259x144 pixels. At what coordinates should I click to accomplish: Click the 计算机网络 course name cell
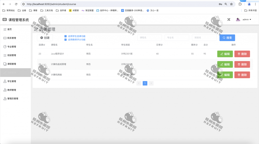tap(56, 75)
